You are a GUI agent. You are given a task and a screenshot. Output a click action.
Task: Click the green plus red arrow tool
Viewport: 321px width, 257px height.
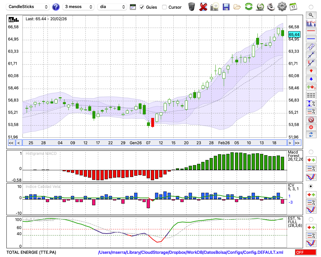pyautogui.click(x=311, y=87)
